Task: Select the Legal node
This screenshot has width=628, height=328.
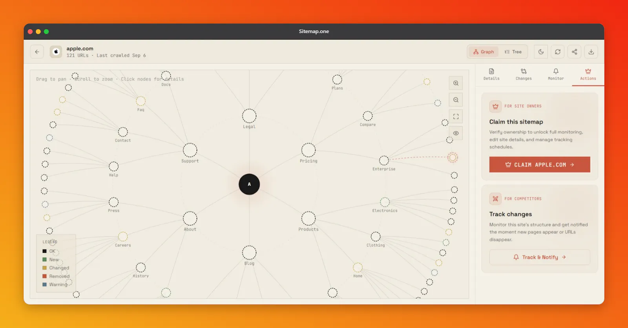Action: (x=249, y=116)
